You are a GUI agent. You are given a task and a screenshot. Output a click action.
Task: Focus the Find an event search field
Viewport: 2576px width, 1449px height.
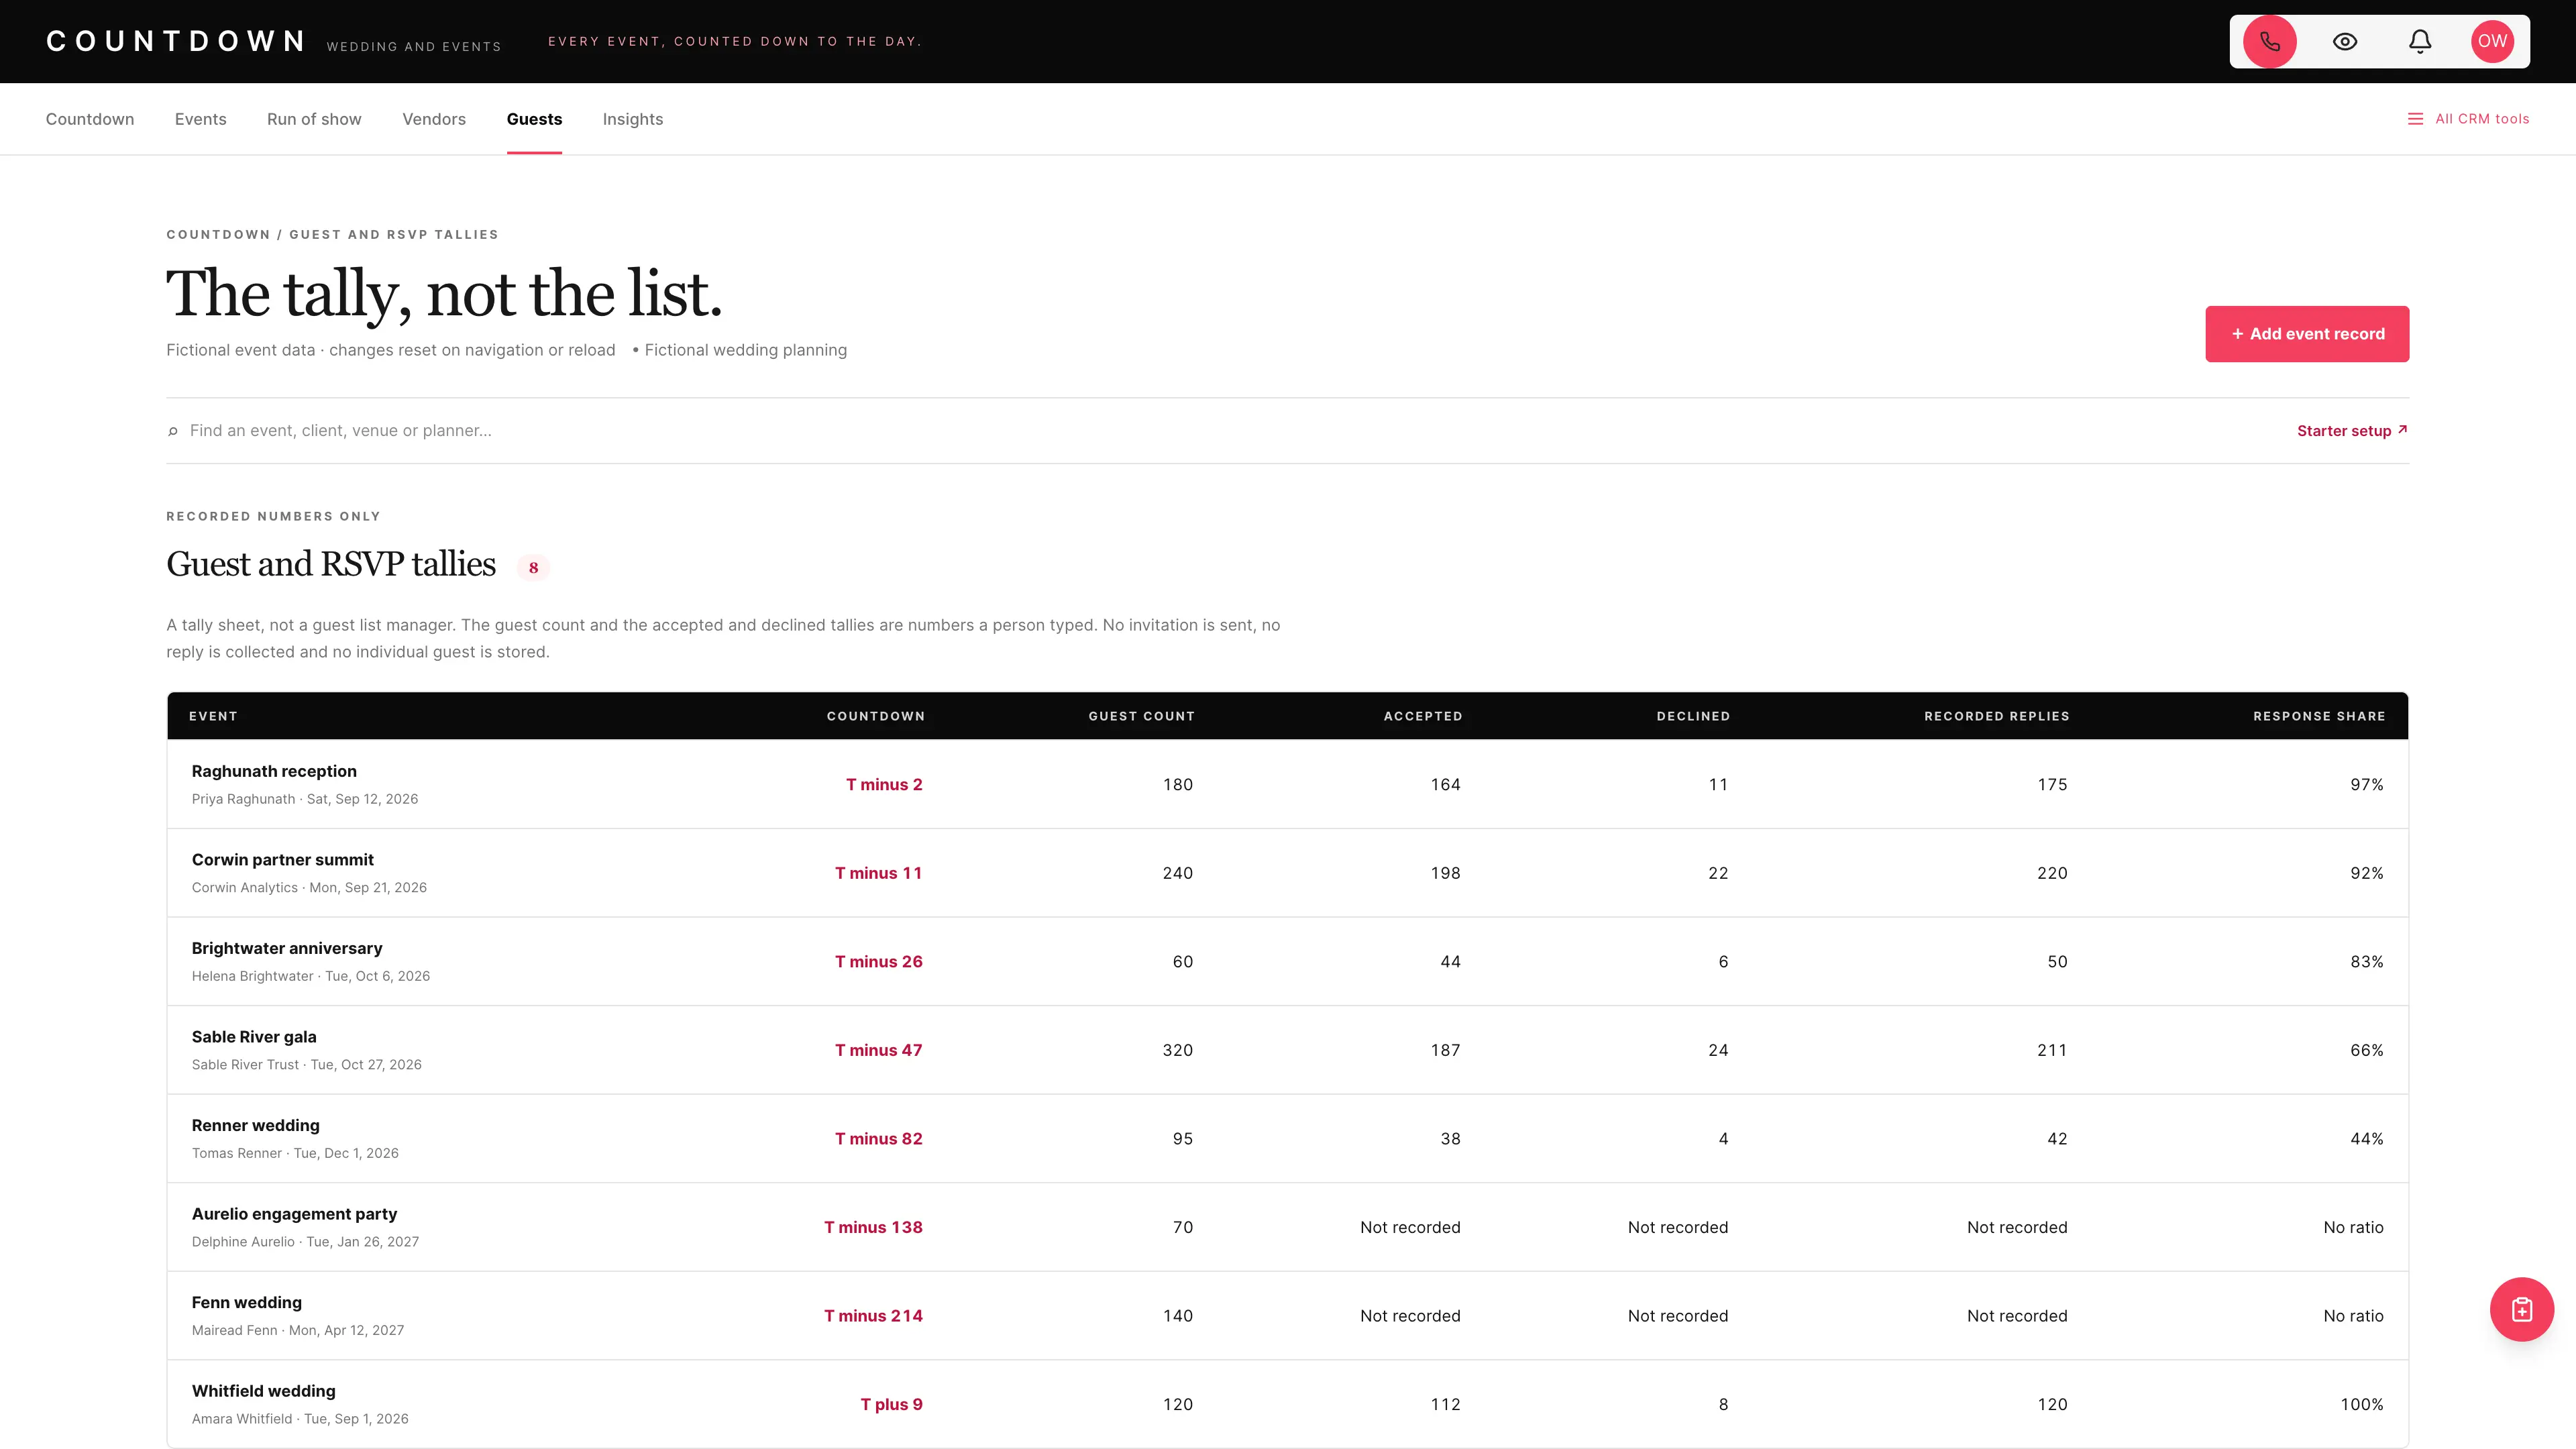[x=1230, y=430]
